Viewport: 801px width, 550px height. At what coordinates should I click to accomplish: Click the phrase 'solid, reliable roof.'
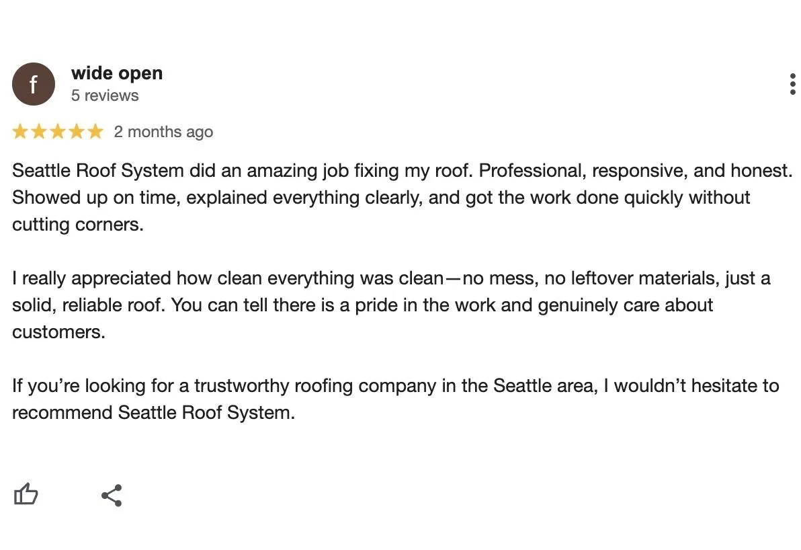[x=89, y=305]
